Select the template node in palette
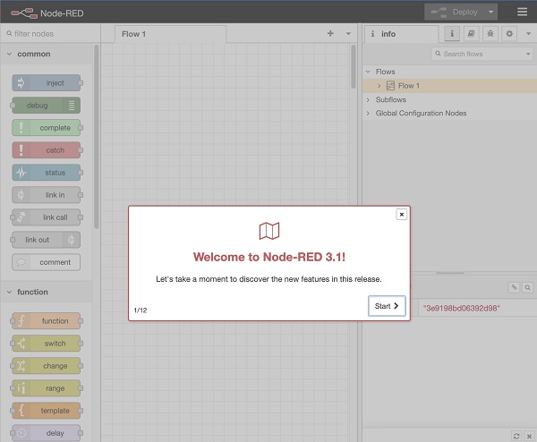This screenshot has height=442, width=537. point(47,411)
